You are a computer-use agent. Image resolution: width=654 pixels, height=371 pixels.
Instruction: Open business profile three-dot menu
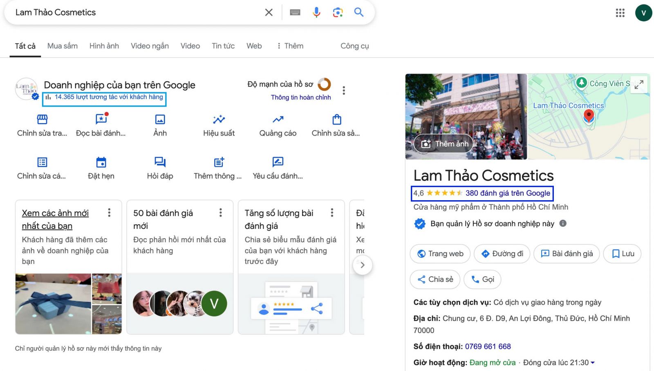click(x=344, y=90)
